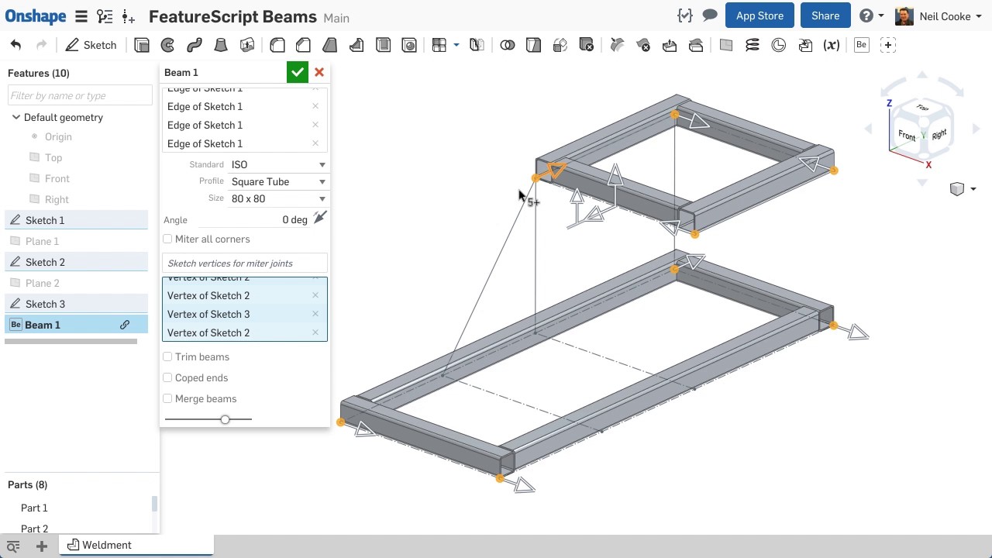Screen dimensions: 992x558
Task: Open the Standard ISO dropdown
Action: (277, 164)
